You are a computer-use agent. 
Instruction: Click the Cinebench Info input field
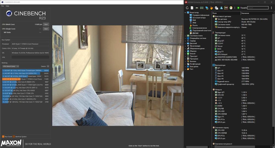(30, 57)
